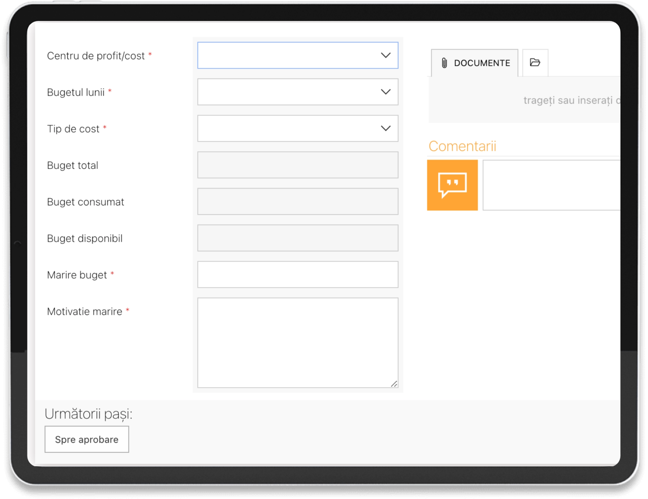Click the Centru de profit/cost label
Image resolution: width=648 pixels, height=499 pixels.
[x=96, y=56]
